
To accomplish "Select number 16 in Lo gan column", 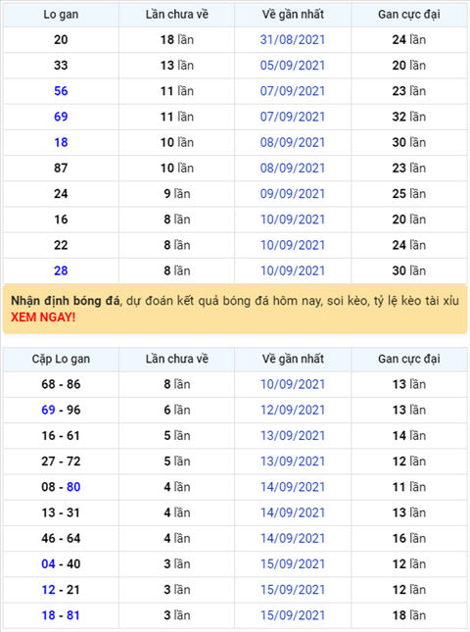I will 61,219.
